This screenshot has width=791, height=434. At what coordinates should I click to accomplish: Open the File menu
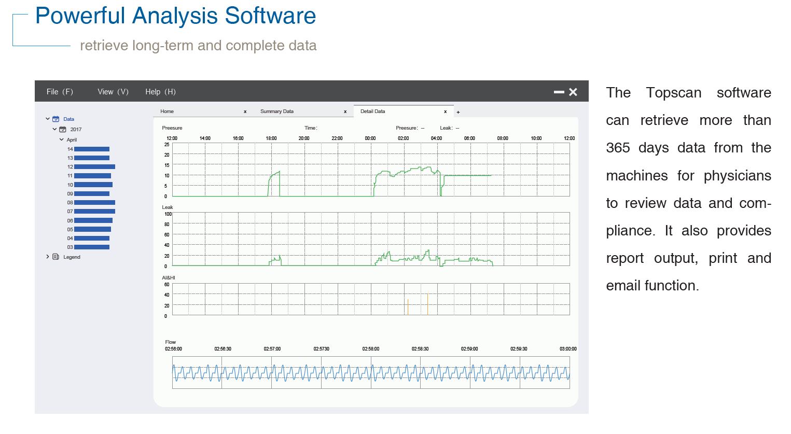(60, 92)
